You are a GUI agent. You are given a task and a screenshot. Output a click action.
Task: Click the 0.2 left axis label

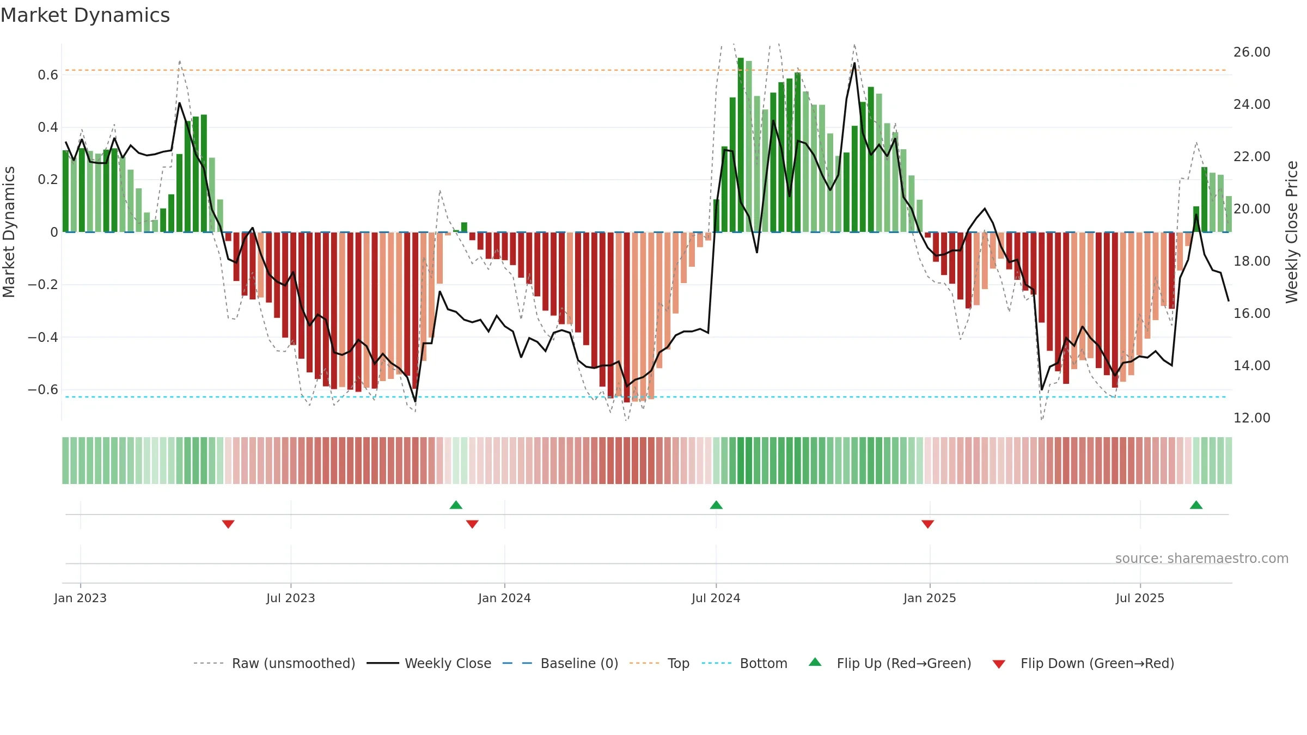[x=48, y=180]
